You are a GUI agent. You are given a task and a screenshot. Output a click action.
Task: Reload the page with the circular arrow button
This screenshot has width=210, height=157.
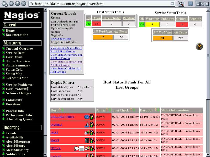18,4
